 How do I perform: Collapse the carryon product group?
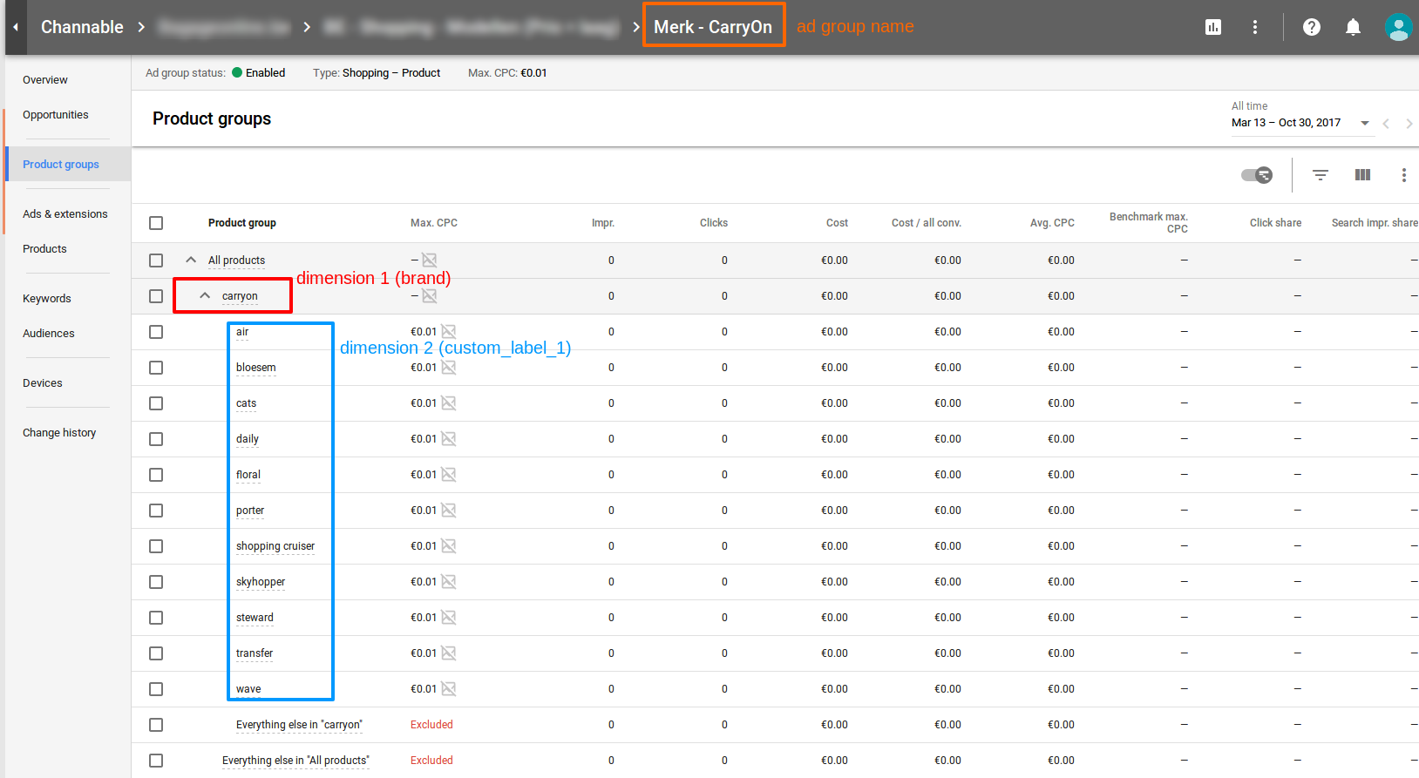coord(205,296)
